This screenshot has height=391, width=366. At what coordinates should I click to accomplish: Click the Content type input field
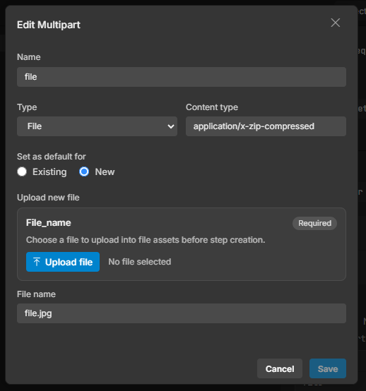(266, 126)
